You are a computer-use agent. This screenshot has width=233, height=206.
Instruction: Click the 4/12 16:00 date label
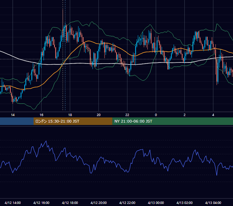41,203
